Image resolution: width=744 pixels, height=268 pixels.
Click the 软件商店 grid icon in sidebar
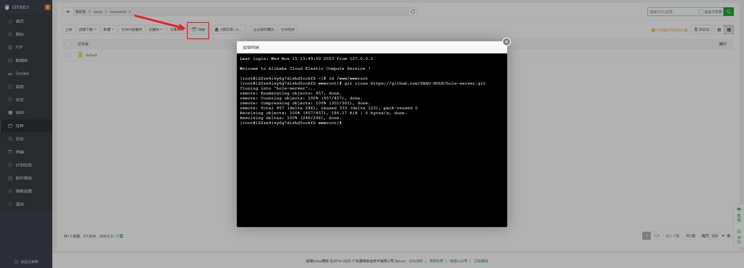10,178
